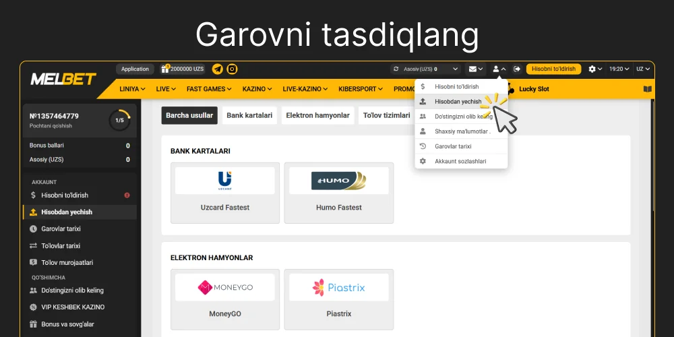674x337 pixels.
Task: Open the Telegram channel icon
Action: click(217, 69)
